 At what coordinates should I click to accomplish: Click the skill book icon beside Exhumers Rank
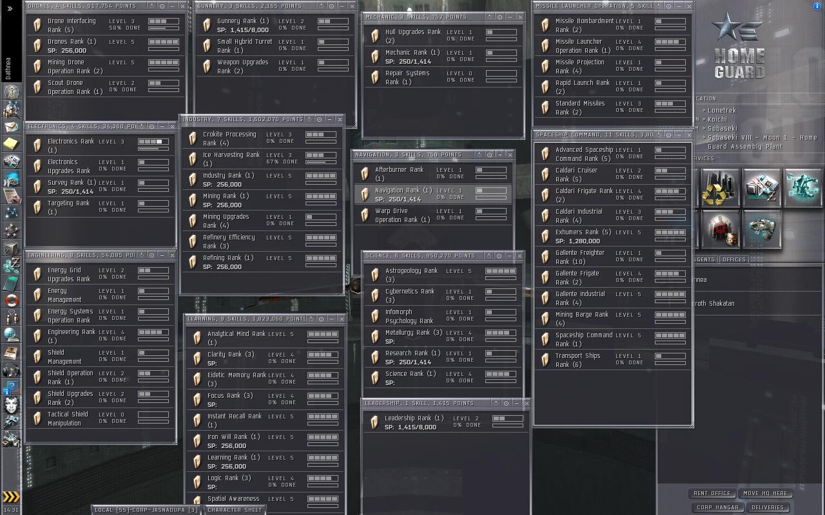[545, 236]
